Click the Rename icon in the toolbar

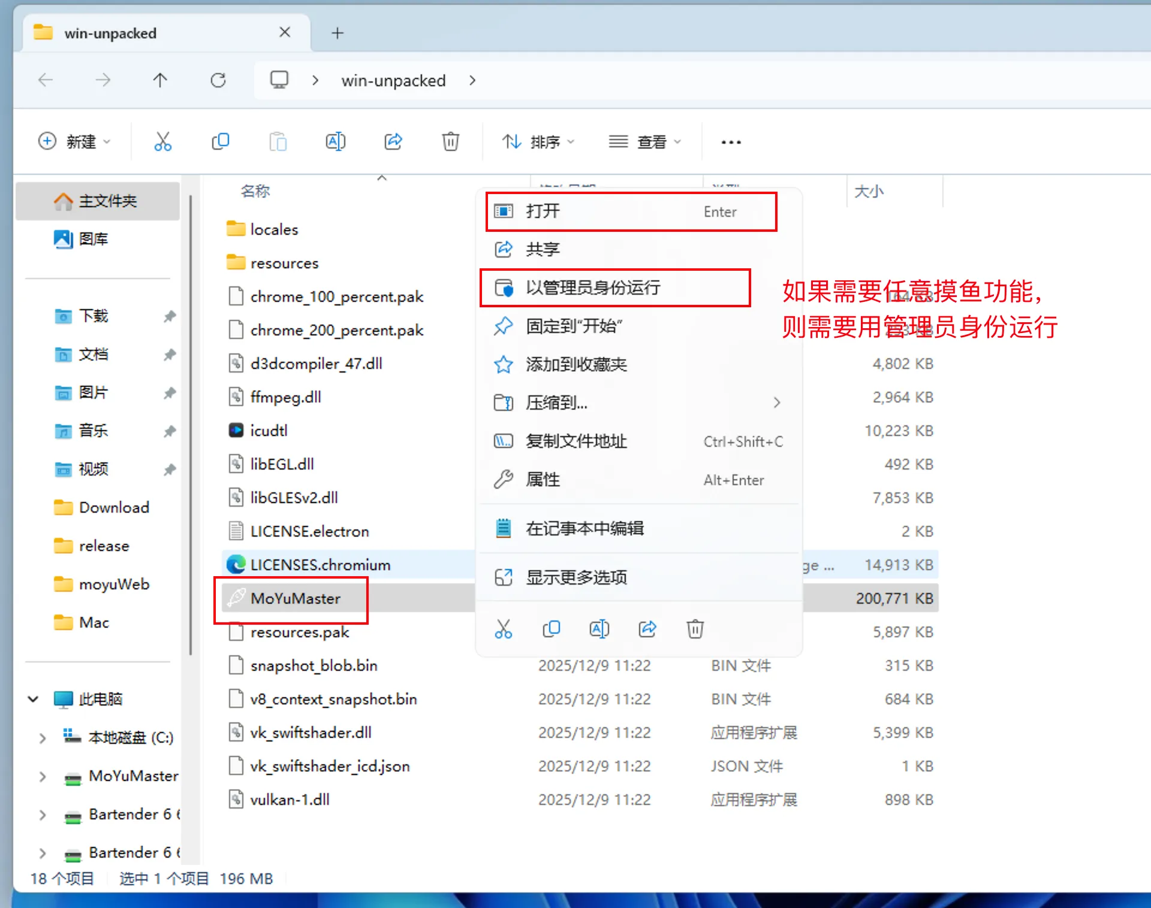(335, 141)
